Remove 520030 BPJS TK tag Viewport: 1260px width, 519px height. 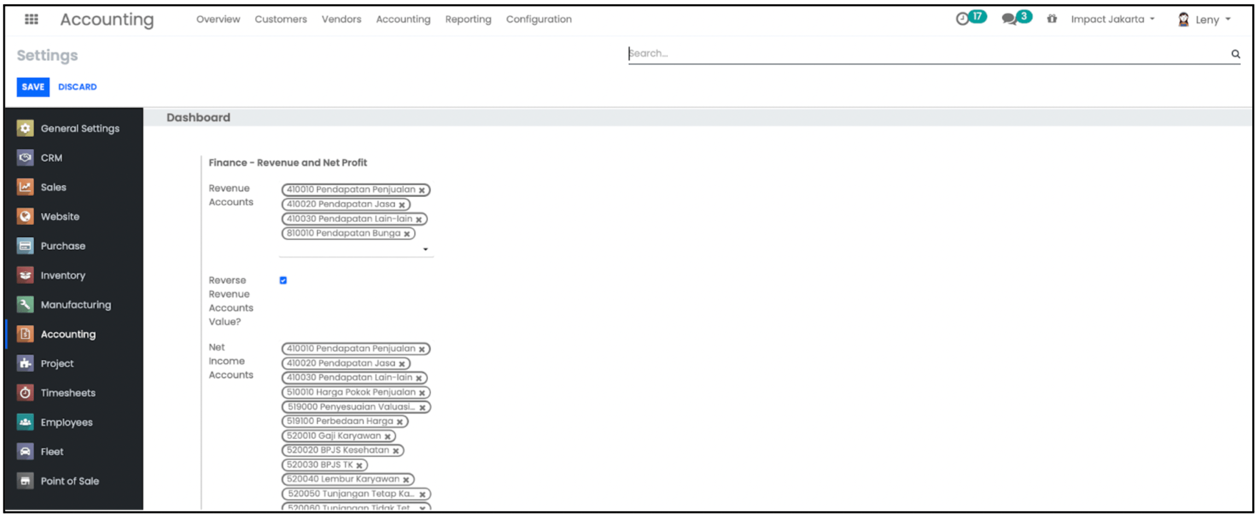click(359, 465)
